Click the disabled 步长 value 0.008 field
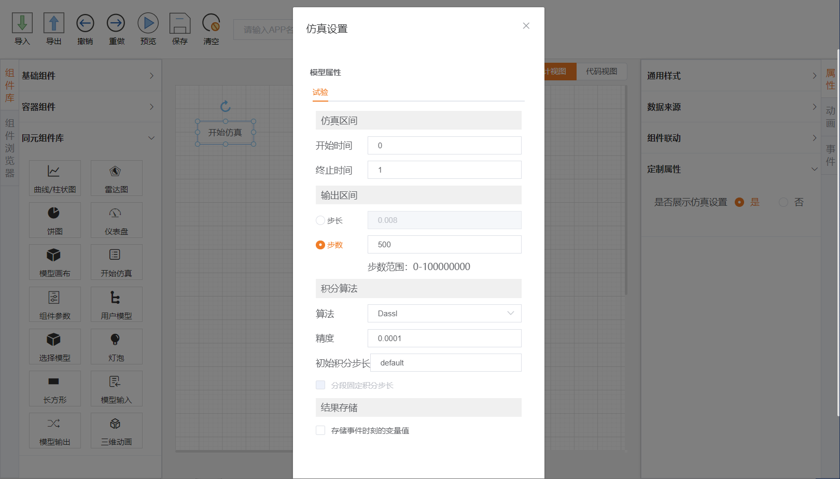The height and width of the screenshot is (479, 840). (444, 220)
